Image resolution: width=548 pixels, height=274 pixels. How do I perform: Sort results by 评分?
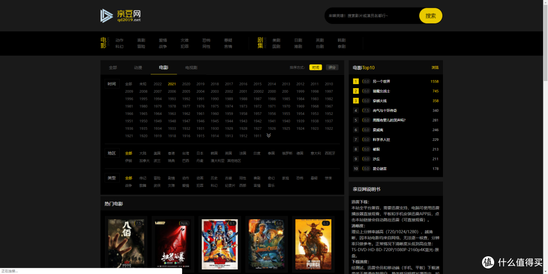[x=332, y=67]
